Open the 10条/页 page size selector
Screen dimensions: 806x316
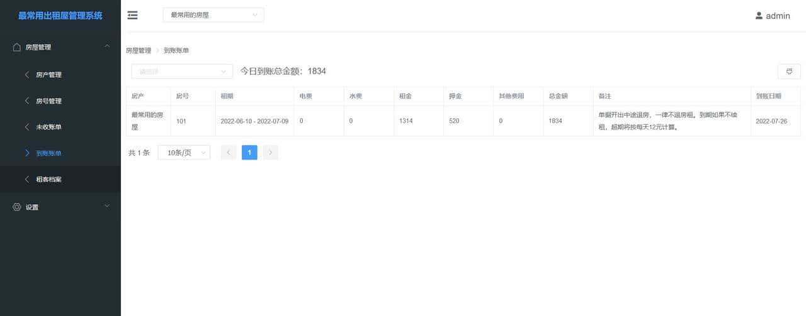click(184, 153)
